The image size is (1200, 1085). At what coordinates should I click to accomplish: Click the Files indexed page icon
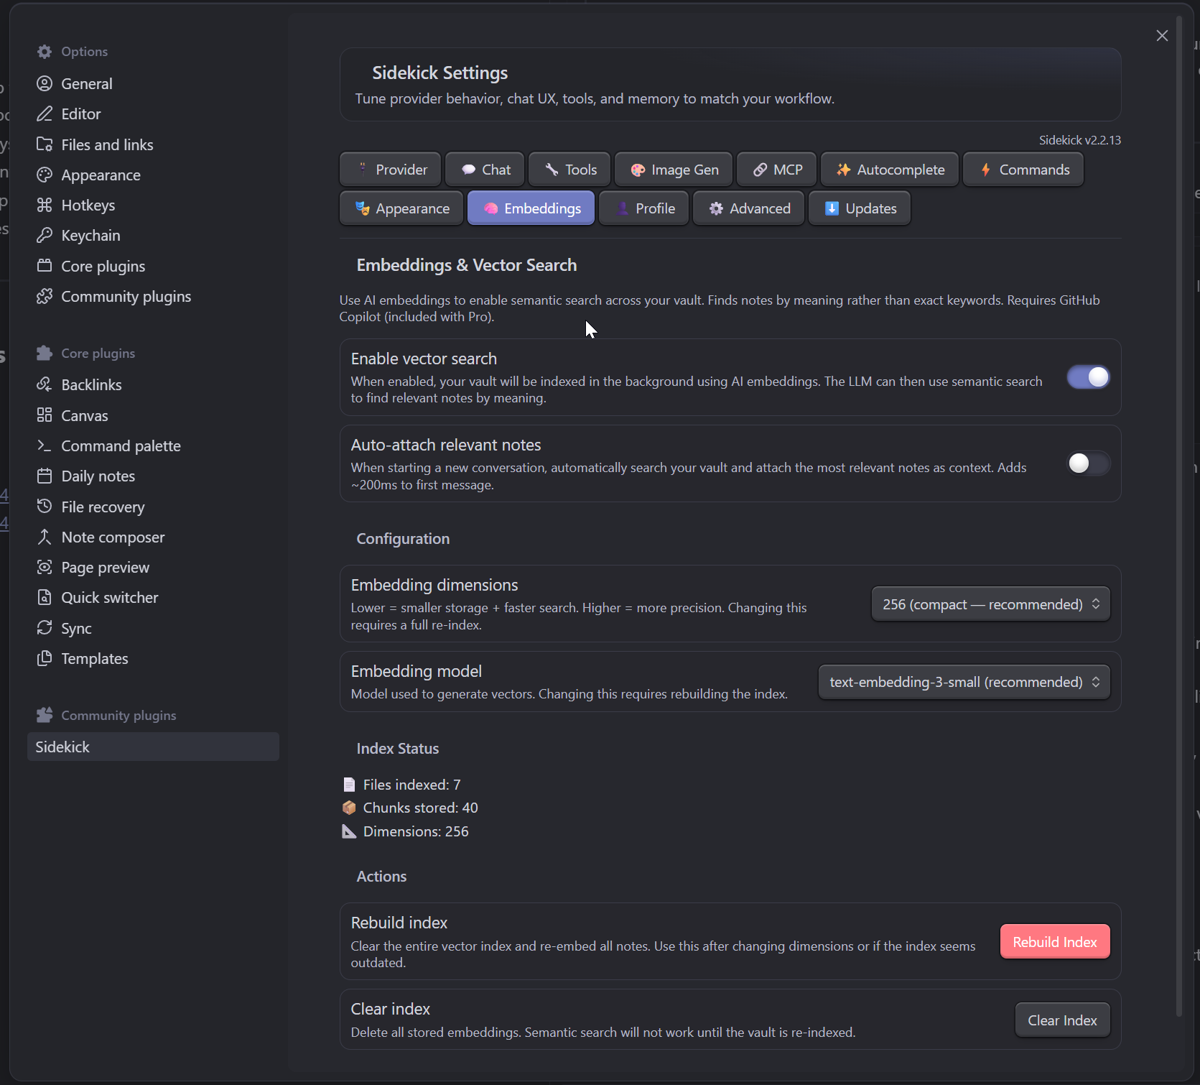[349, 785]
